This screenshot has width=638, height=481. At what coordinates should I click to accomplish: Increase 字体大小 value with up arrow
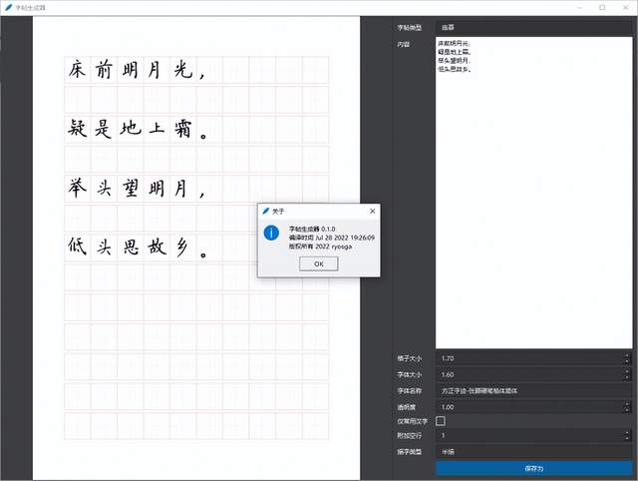pyautogui.click(x=627, y=372)
